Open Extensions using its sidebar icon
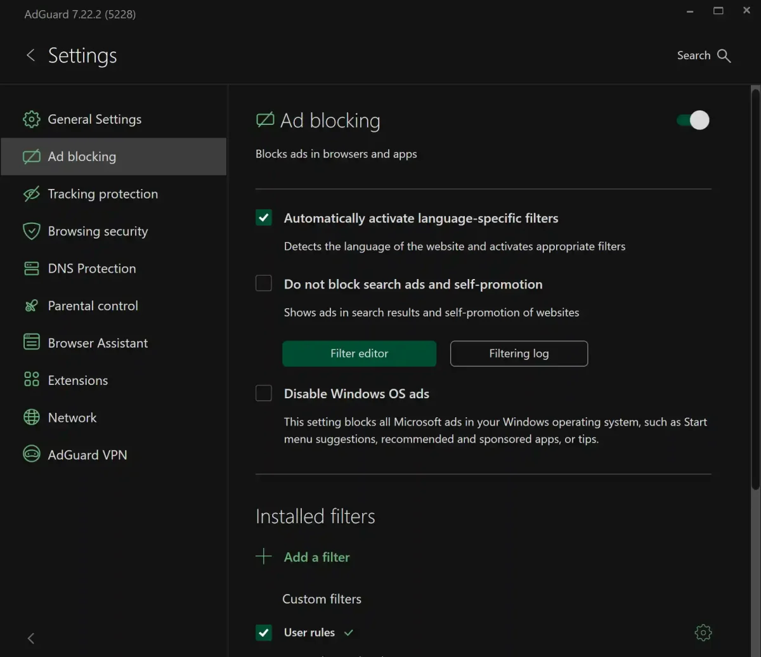The image size is (761, 657). click(x=30, y=380)
